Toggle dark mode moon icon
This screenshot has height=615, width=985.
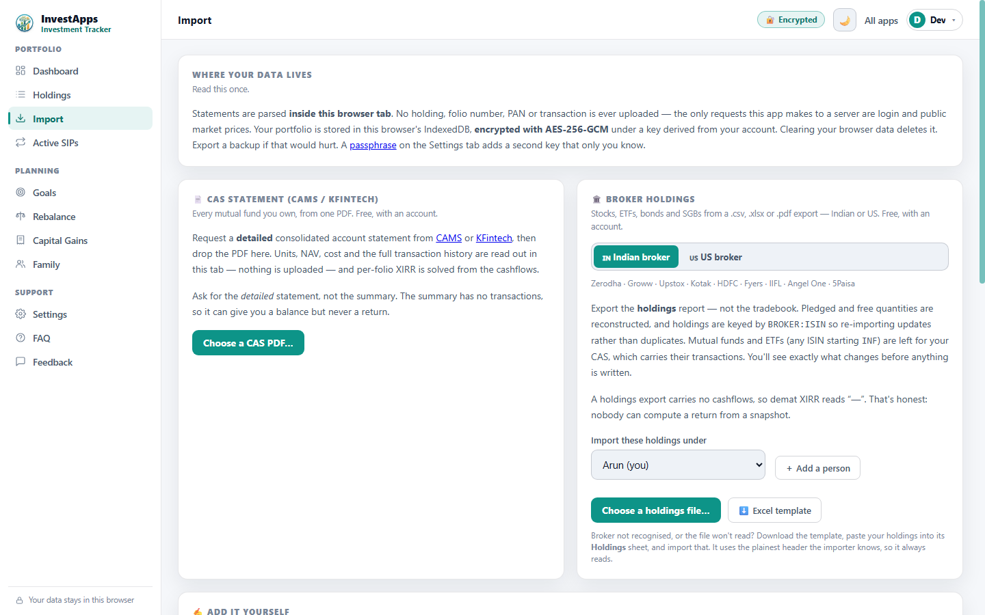coord(845,20)
